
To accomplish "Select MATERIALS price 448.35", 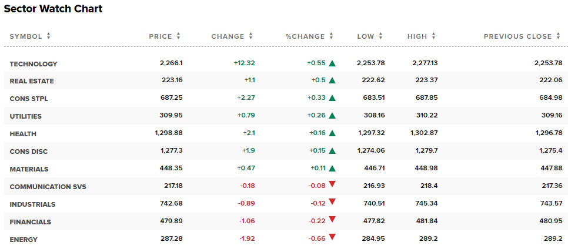I will point(171,169).
